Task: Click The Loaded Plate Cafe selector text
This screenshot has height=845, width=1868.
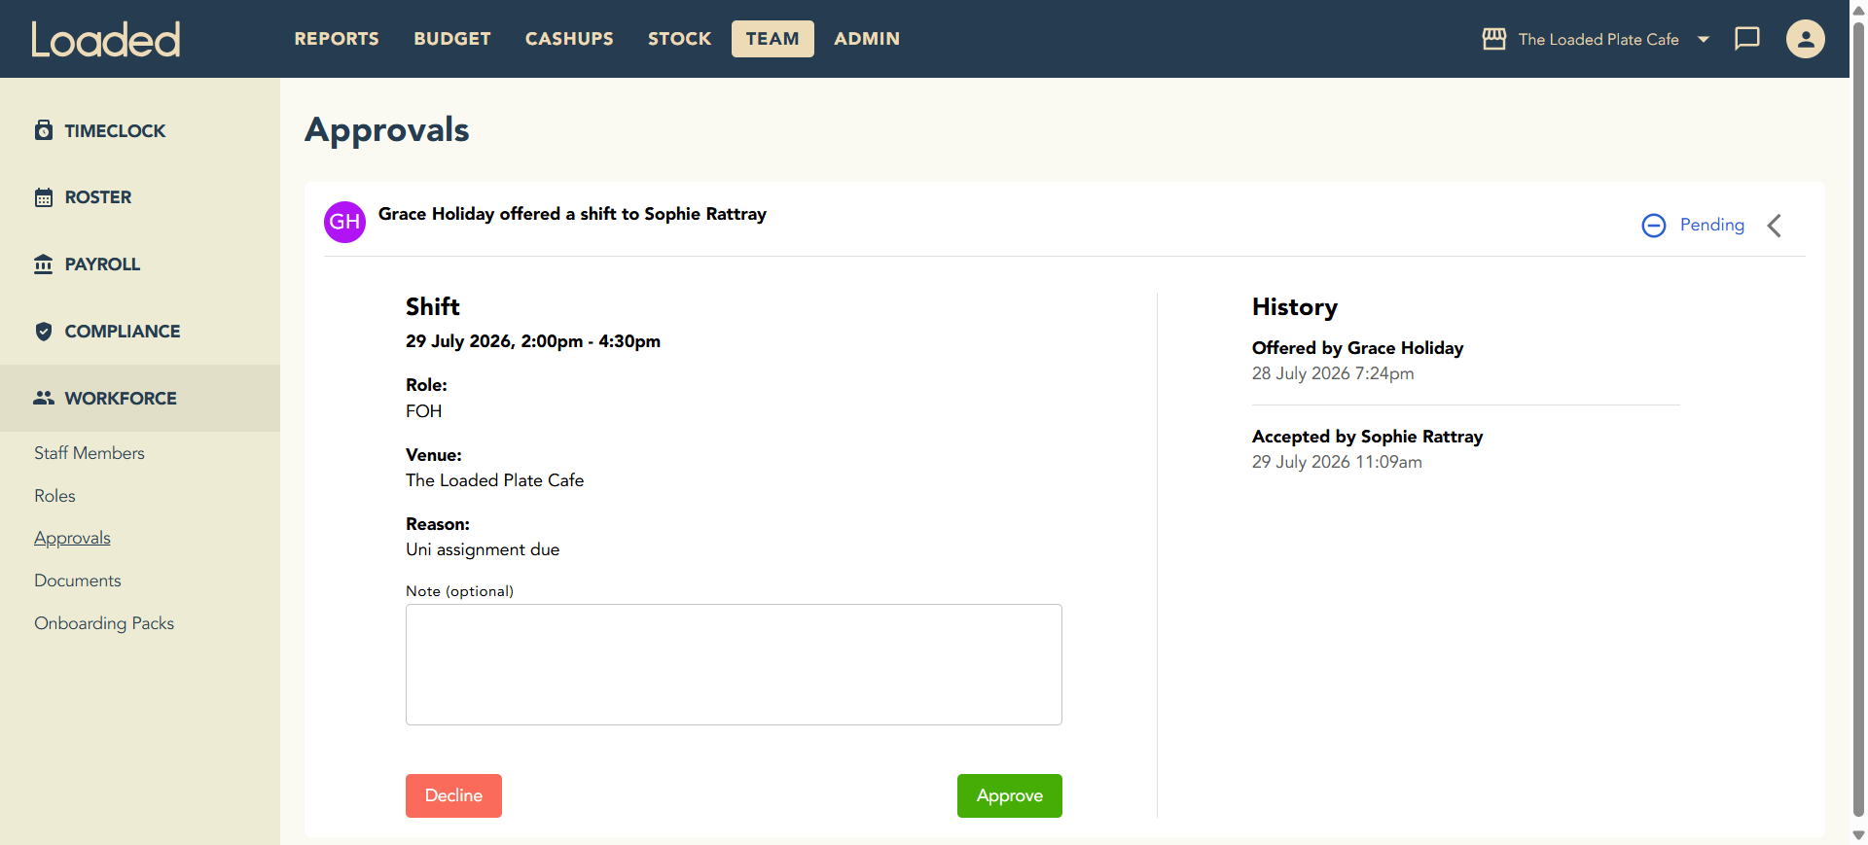Action: [x=1599, y=40]
